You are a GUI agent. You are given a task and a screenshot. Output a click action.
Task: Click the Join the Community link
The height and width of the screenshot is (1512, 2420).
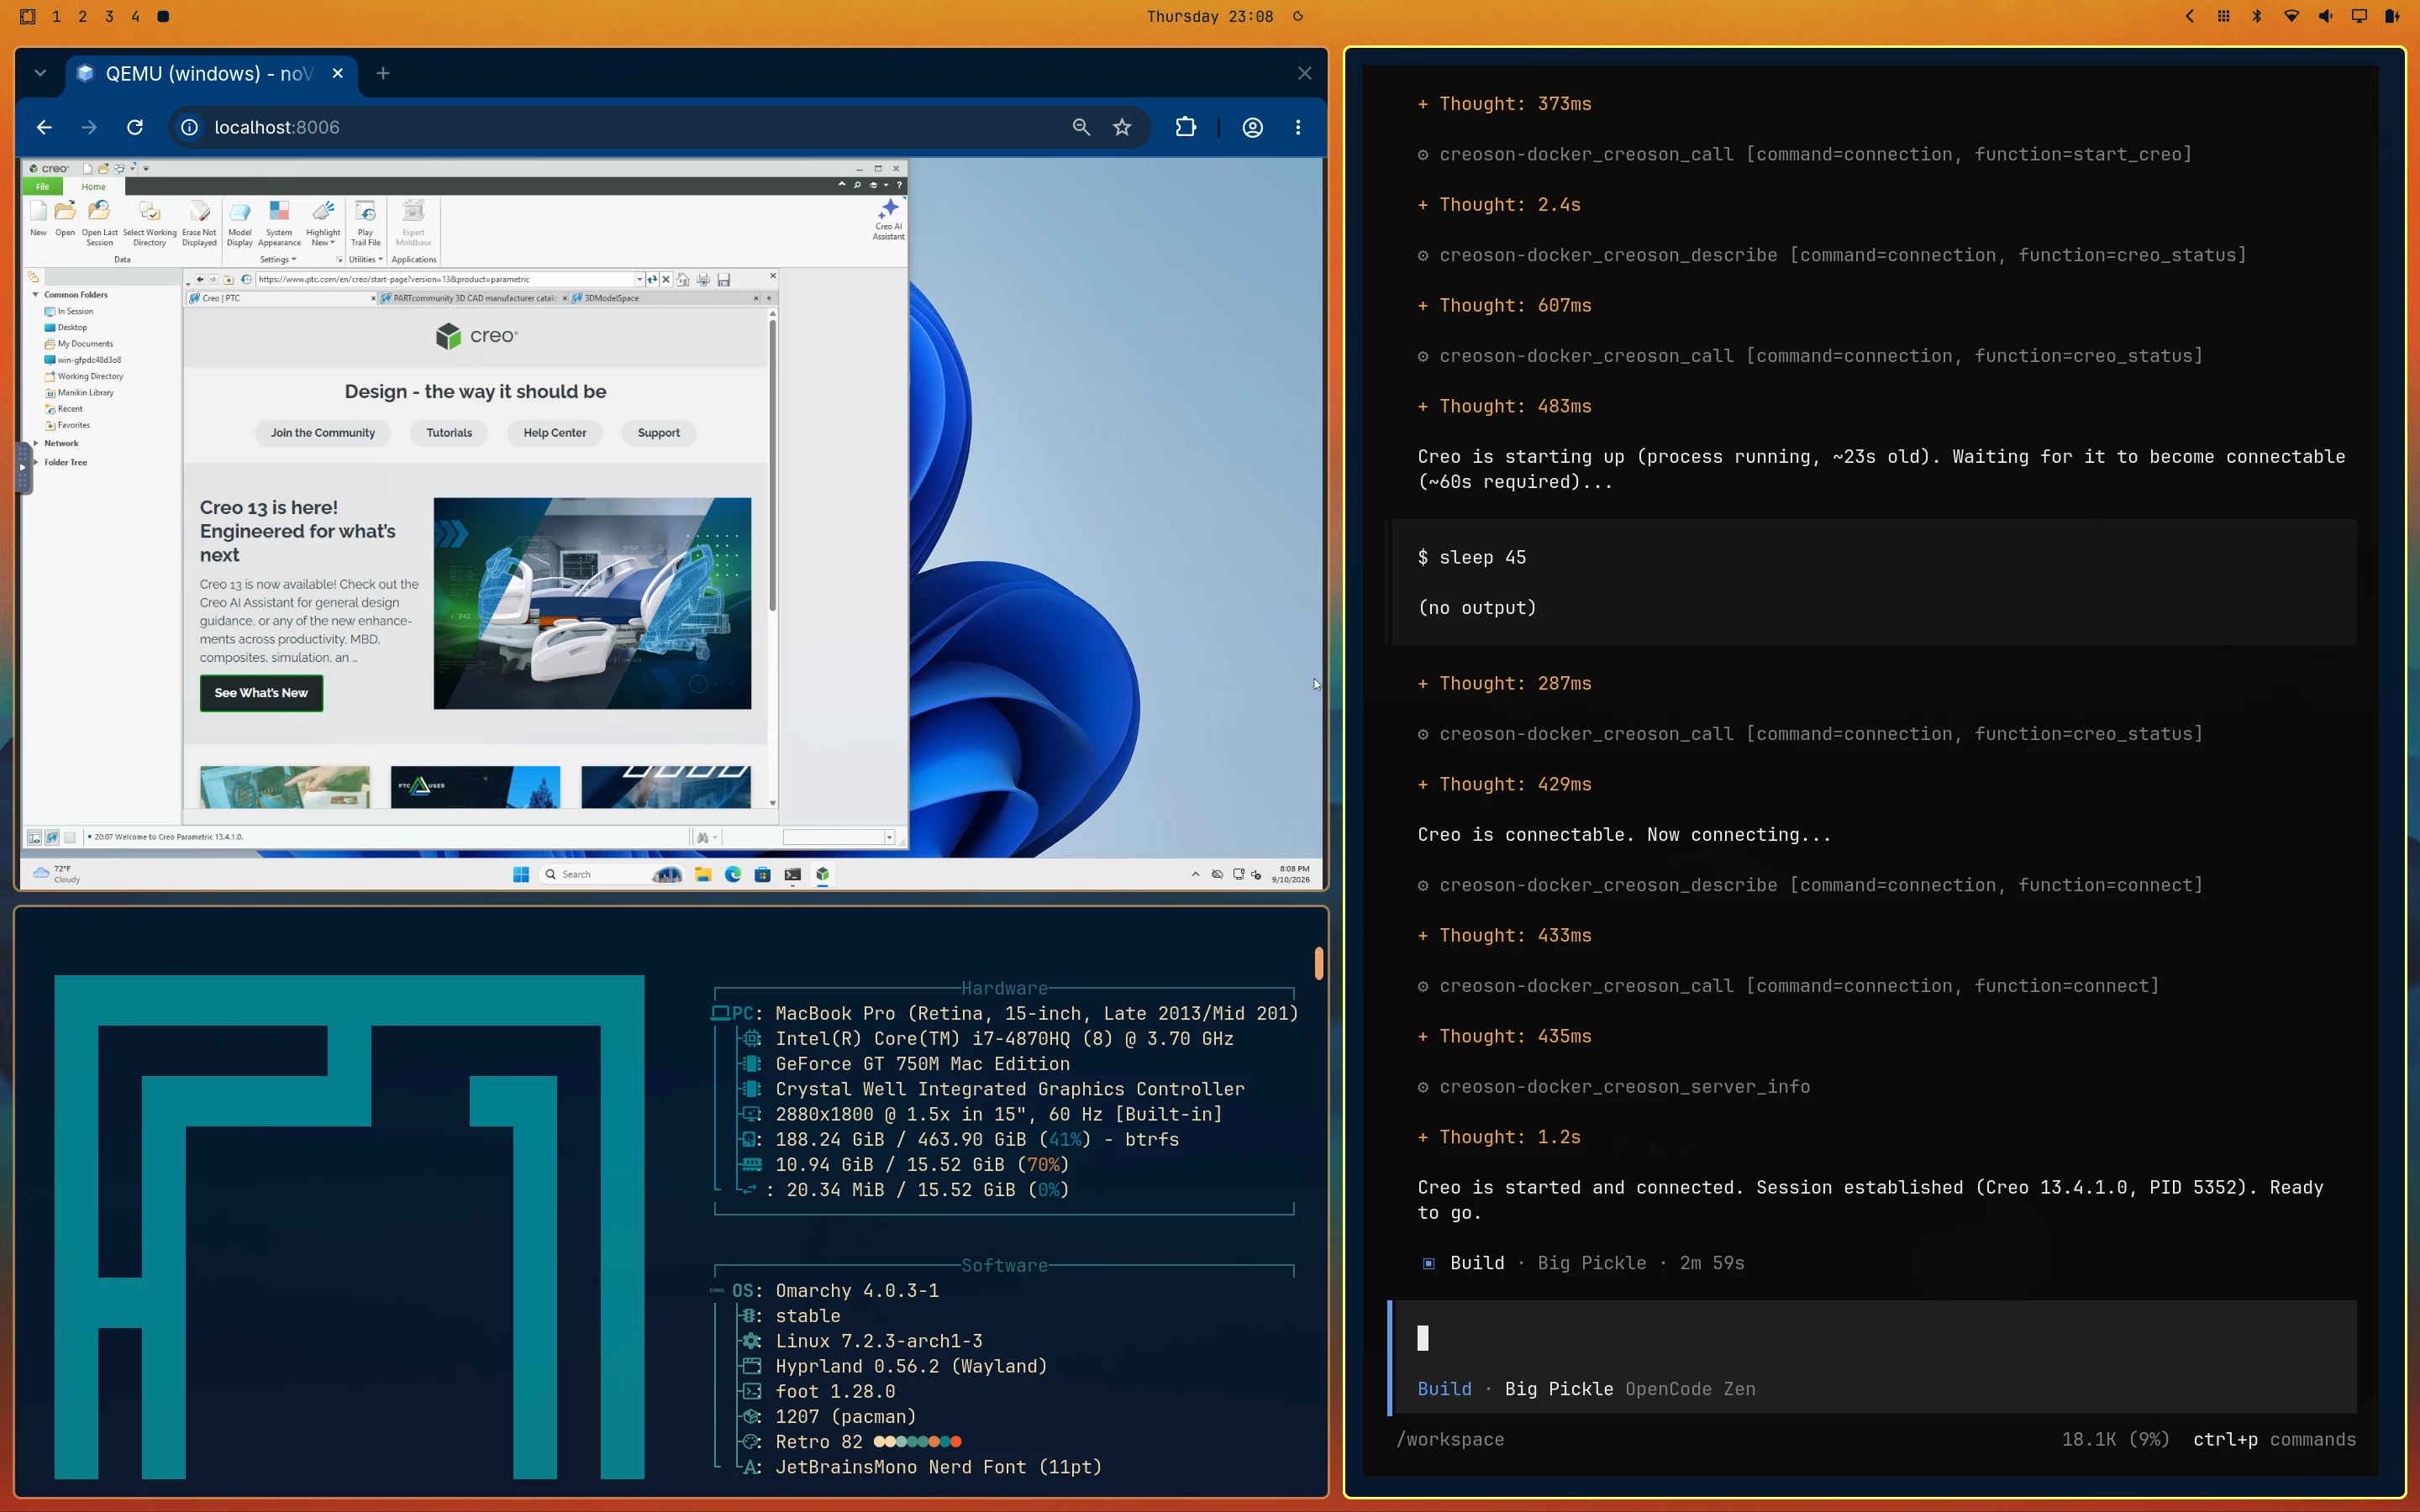(x=322, y=433)
